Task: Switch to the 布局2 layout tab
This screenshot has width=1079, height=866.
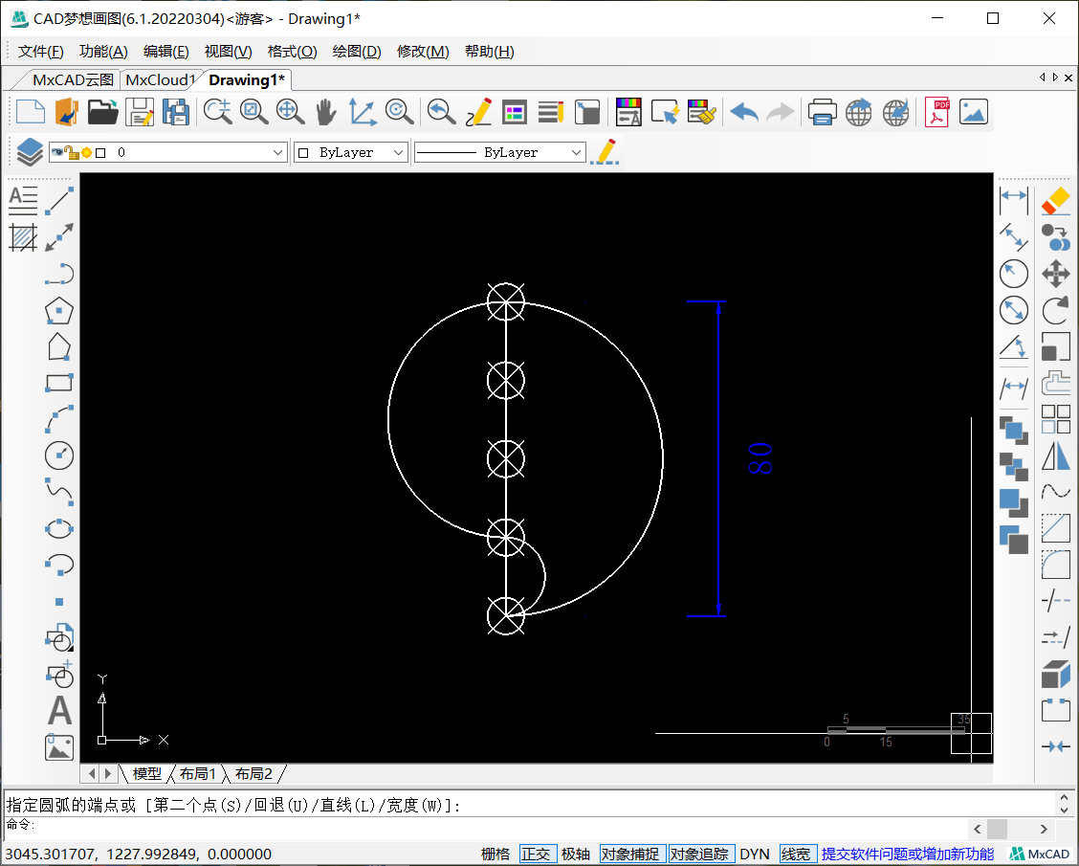Action: pyautogui.click(x=253, y=774)
